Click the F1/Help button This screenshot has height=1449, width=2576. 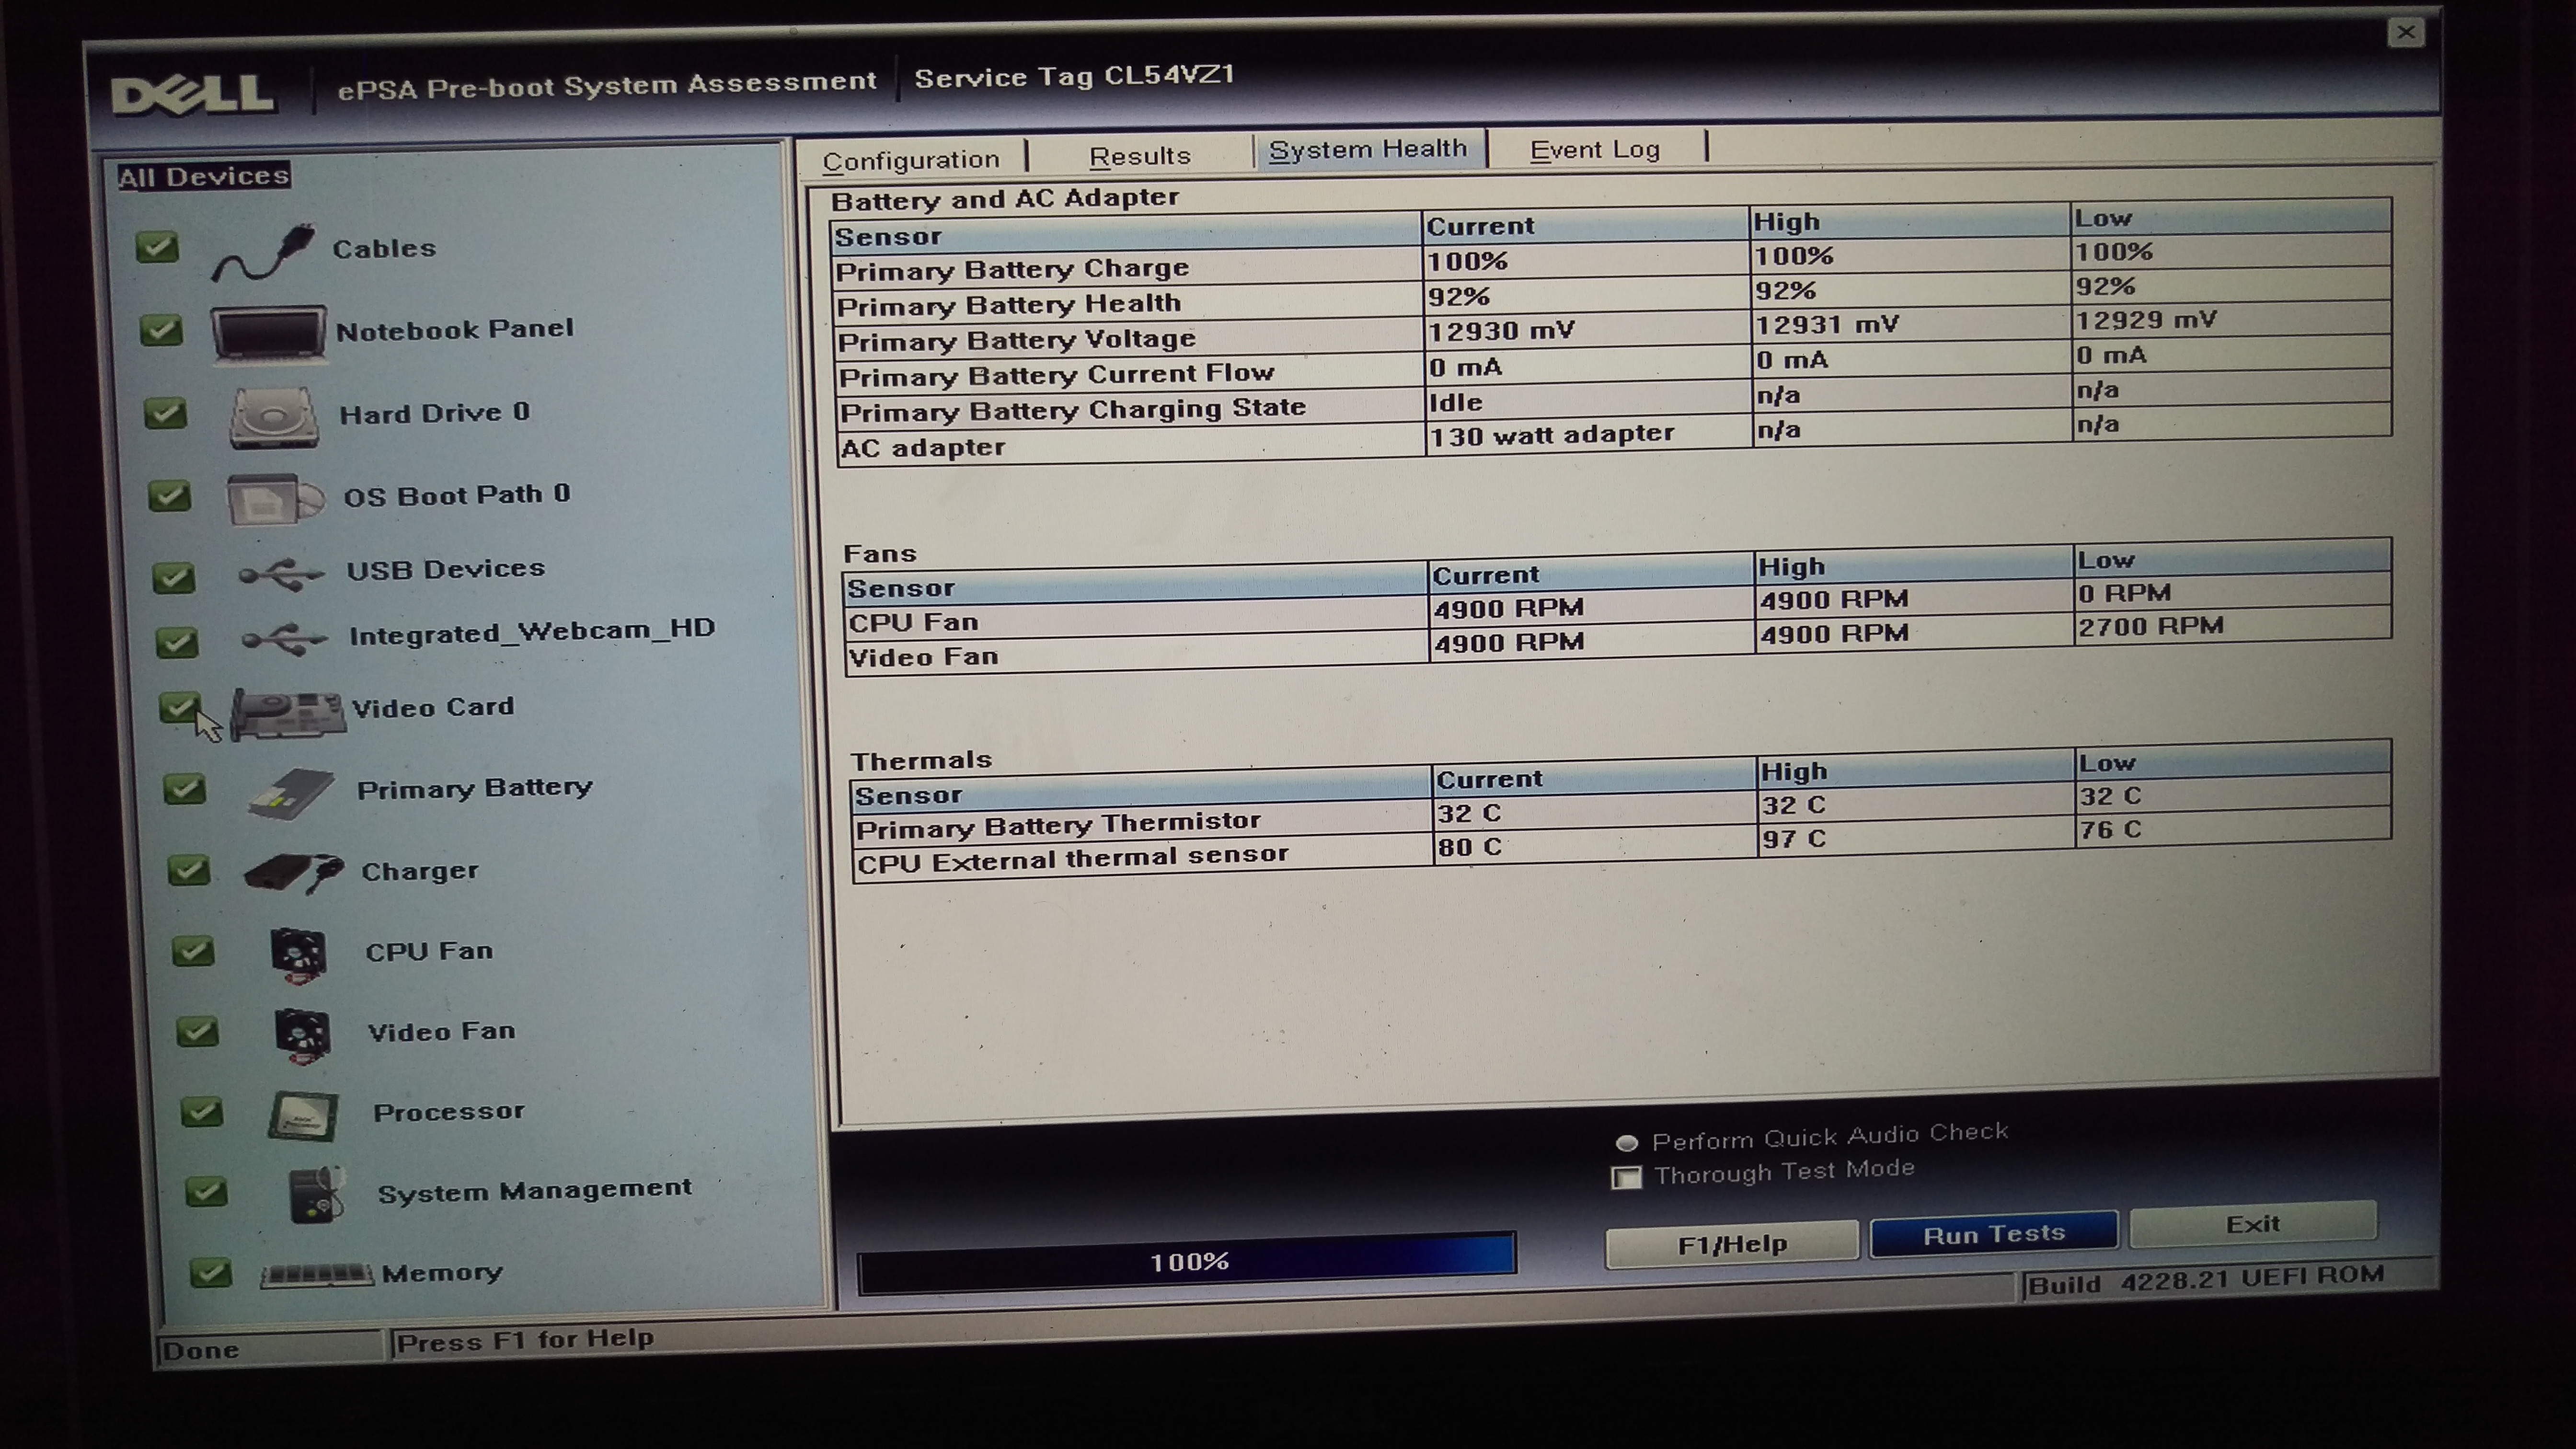point(1732,1245)
